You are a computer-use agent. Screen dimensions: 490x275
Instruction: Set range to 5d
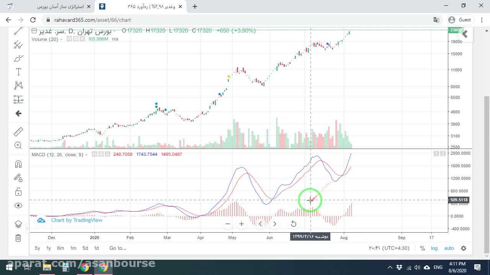coord(85,248)
